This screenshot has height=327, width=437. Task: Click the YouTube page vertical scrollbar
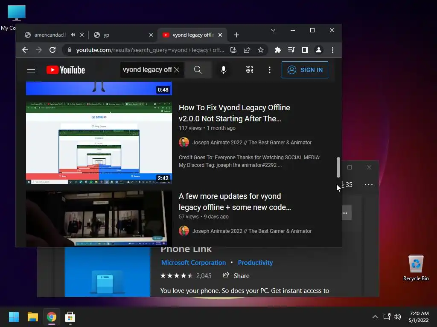[338, 167]
